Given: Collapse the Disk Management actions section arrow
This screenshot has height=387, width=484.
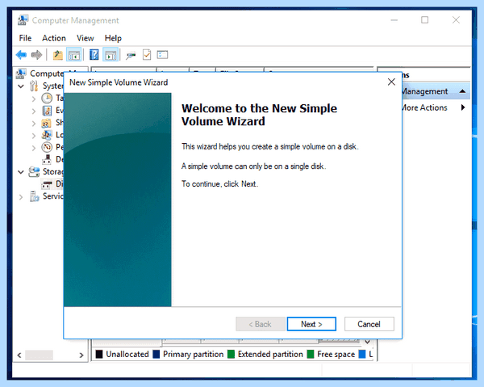Looking at the screenshot, I should pyautogui.click(x=462, y=91).
